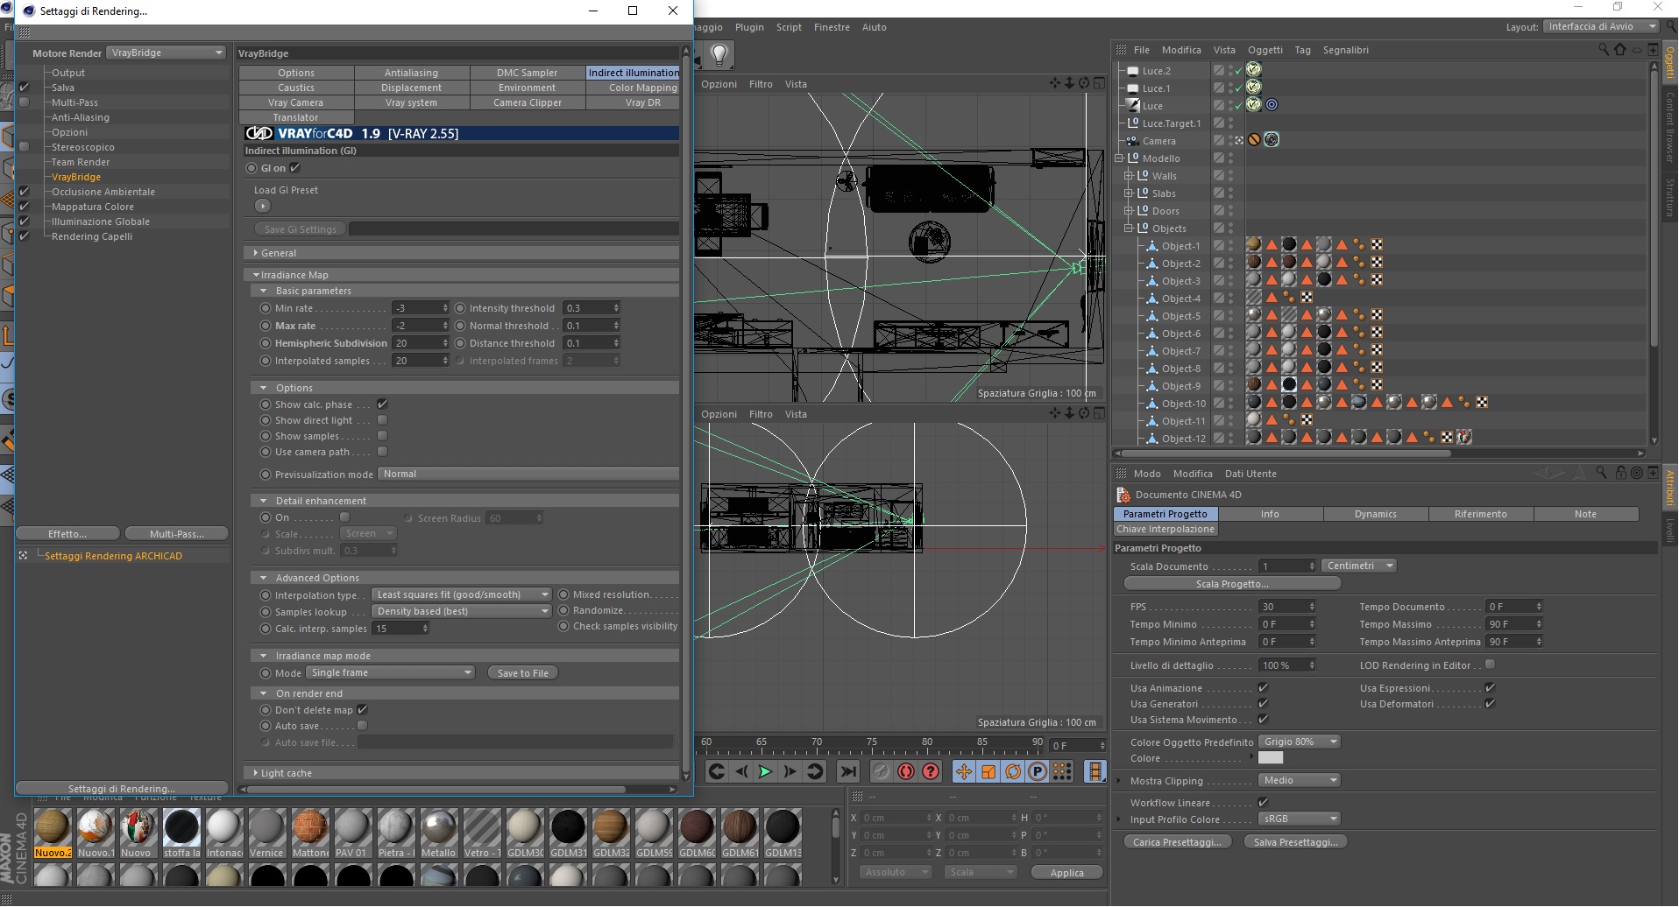Switch to the Dynamics tab
Image resolution: width=1679 pixels, height=907 pixels.
click(1376, 514)
